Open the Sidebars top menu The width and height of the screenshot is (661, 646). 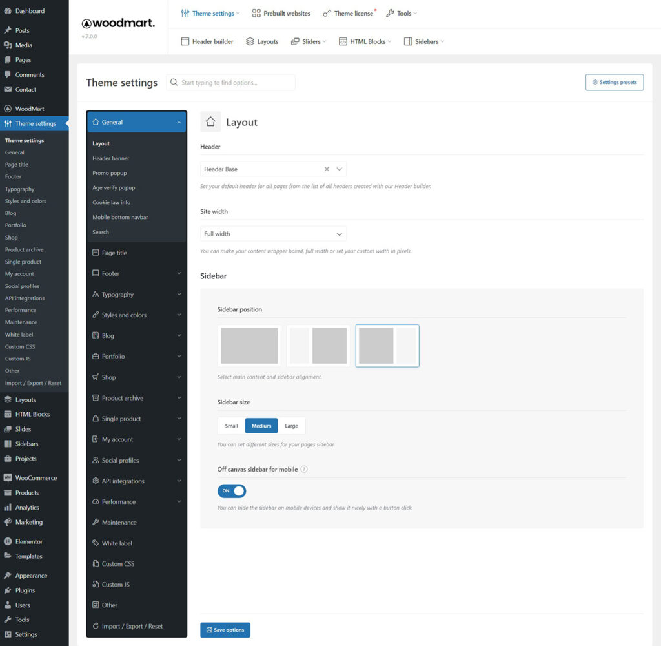(424, 41)
